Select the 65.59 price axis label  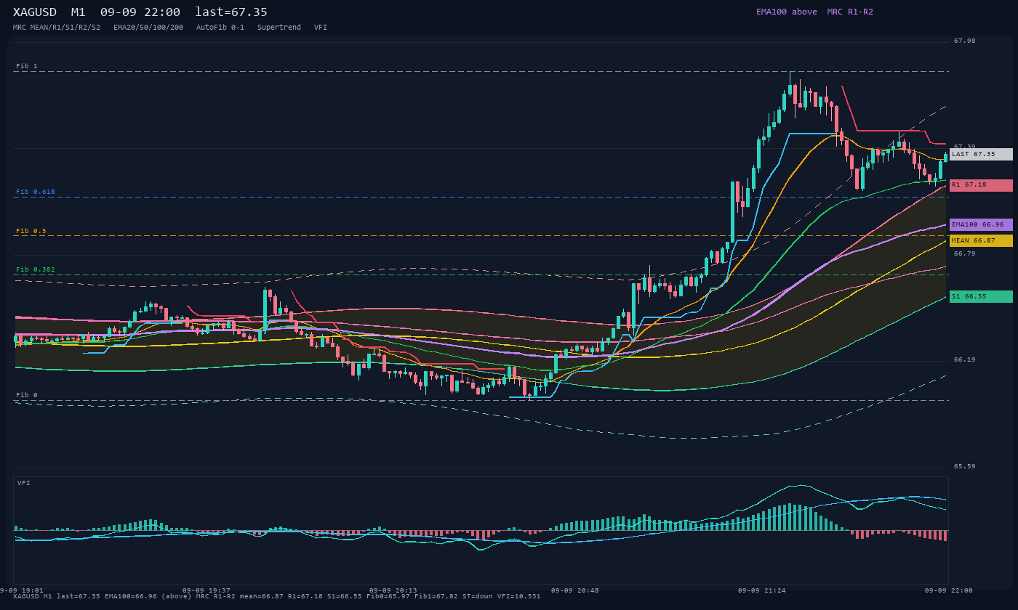965,466
